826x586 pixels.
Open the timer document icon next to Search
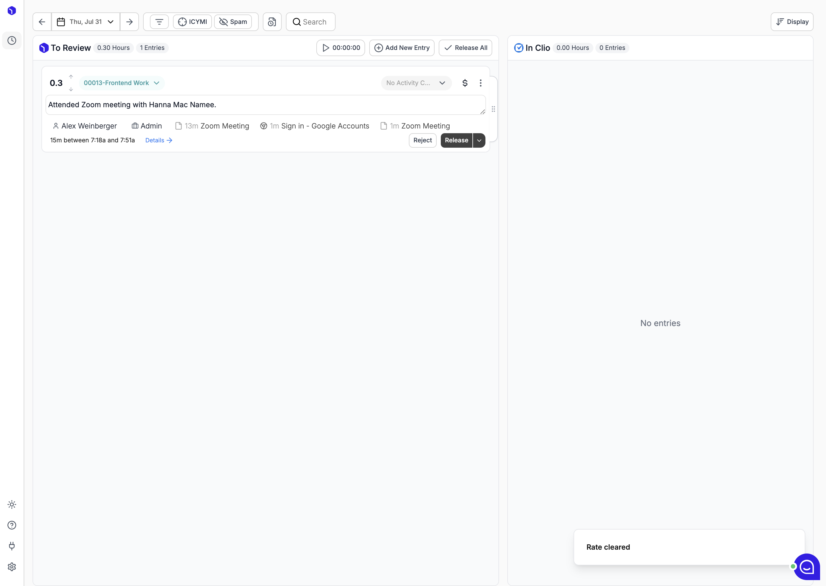[x=272, y=22]
